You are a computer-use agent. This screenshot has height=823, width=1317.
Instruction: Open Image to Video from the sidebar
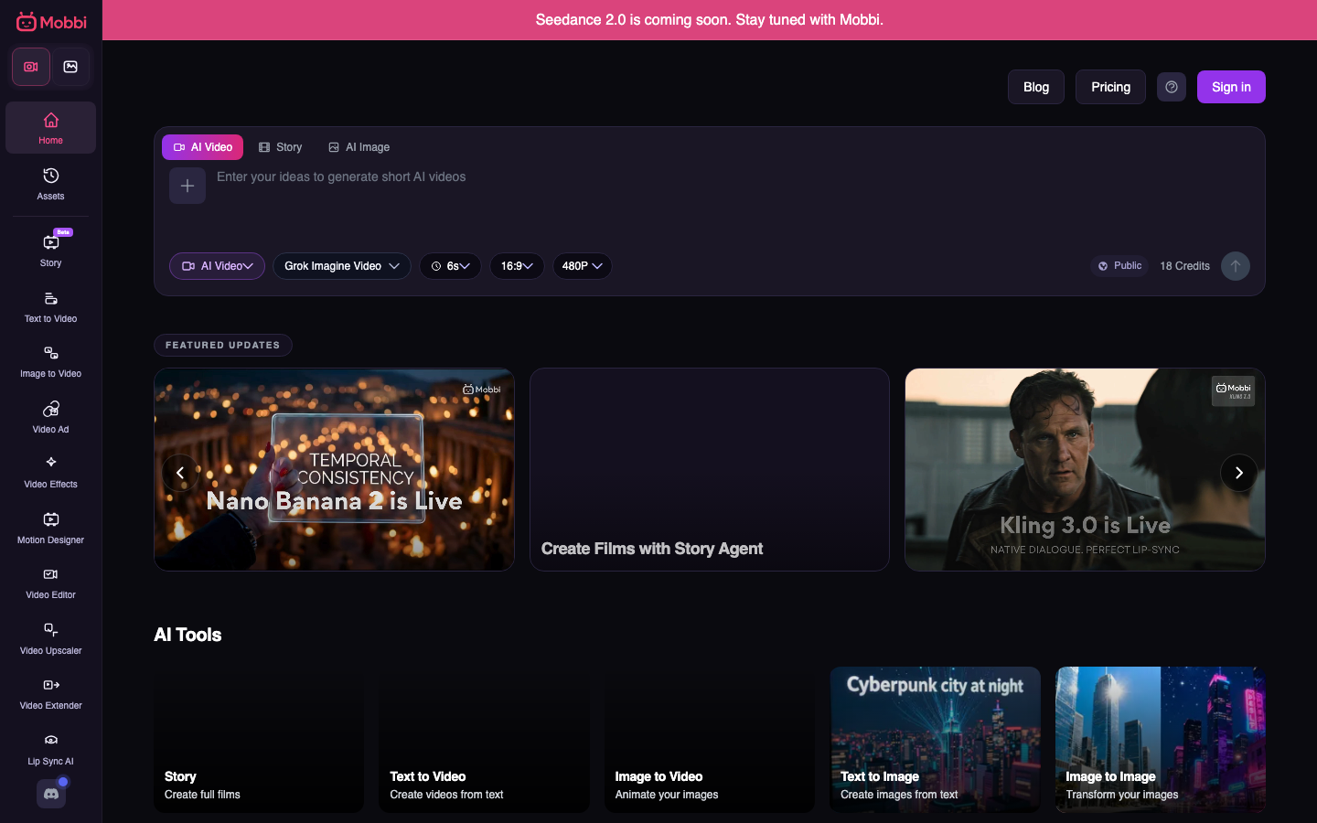coord(50,360)
